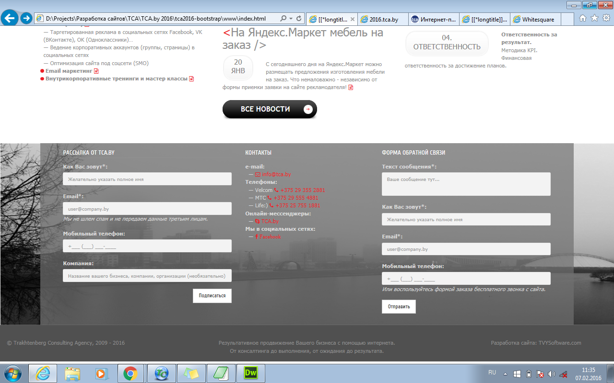
Task: Click the 04. ОТВЕТСТВЕННОСТЬ badge
Action: coord(447,43)
